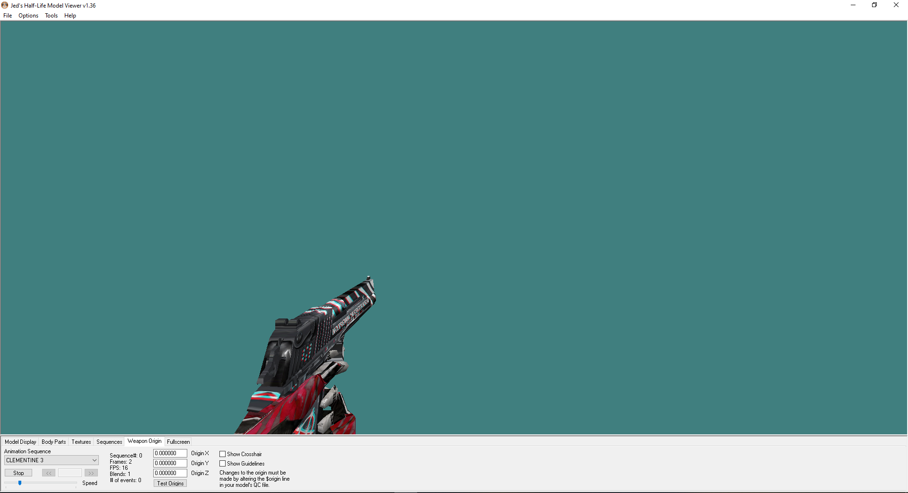The image size is (908, 493).
Task: Click the 'FPS: 16' readout
Action: 119,468
